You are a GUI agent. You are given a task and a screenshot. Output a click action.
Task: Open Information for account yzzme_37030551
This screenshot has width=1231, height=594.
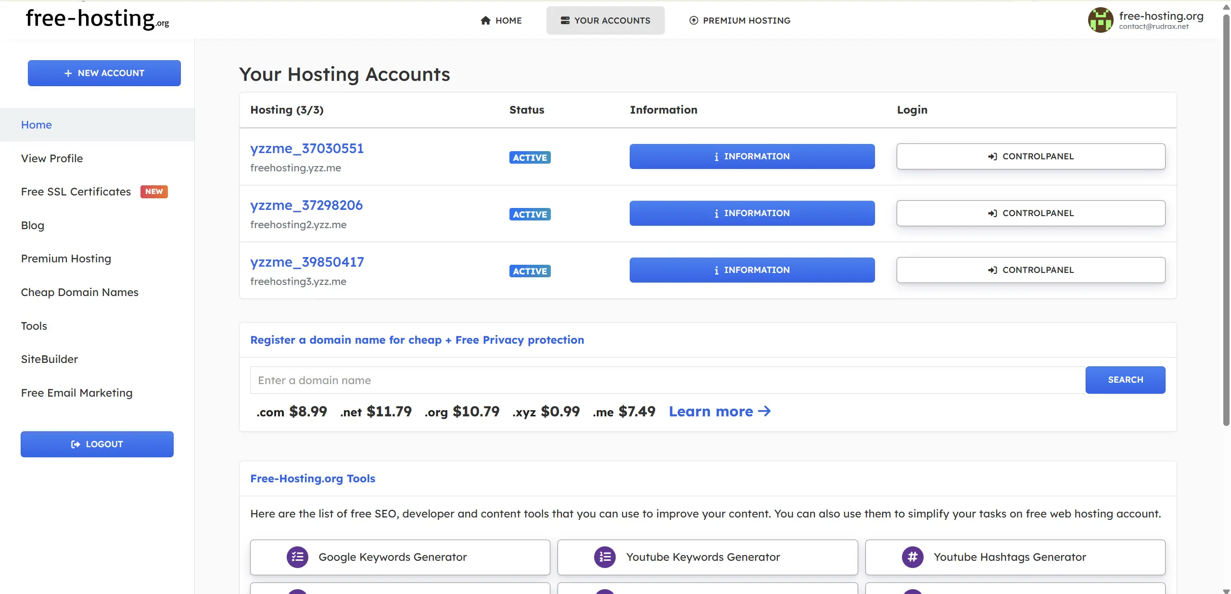pyautogui.click(x=751, y=156)
